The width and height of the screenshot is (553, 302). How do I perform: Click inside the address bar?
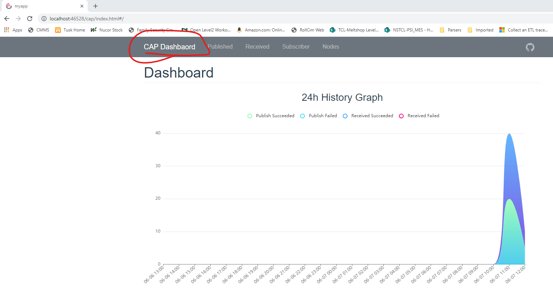(x=143, y=19)
